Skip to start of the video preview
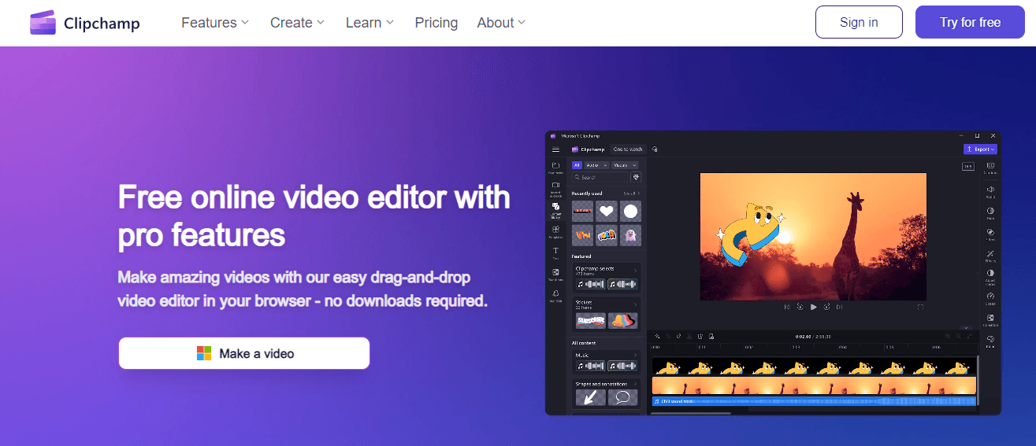Image resolution: width=1036 pixels, height=446 pixels. (787, 308)
